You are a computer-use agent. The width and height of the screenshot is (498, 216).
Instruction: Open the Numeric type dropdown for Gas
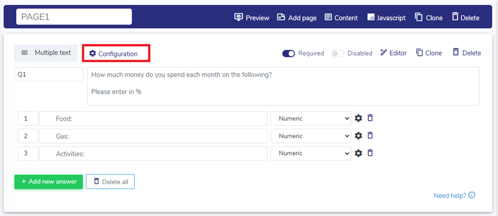[x=311, y=136]
